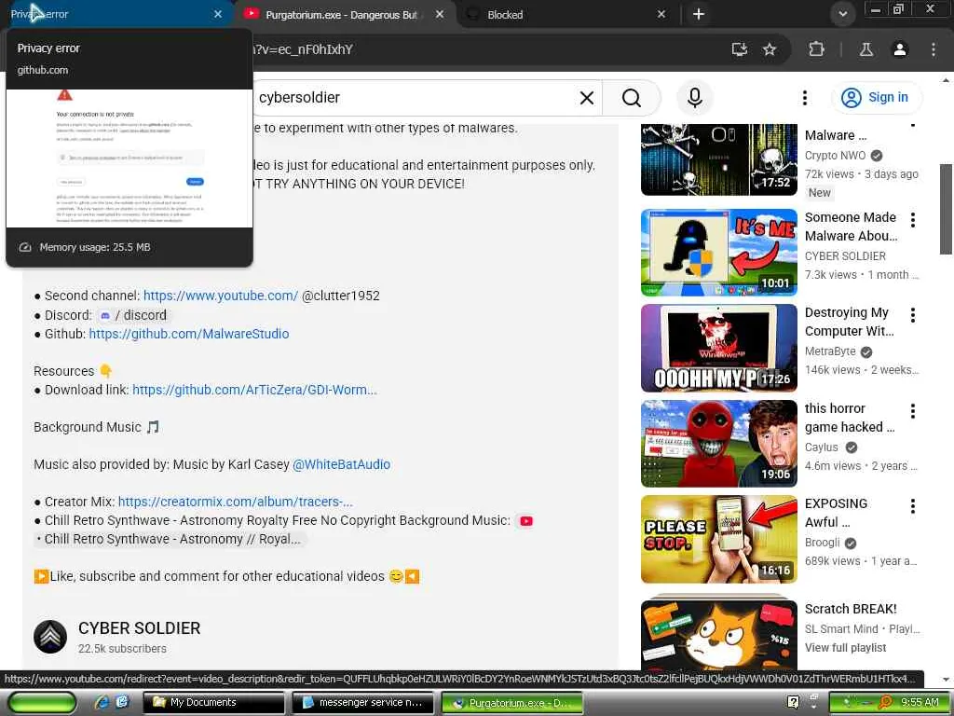This screenshot has height=716, width=954.
Task: Open My Documents taskbar button
Action: click(213, 703)
